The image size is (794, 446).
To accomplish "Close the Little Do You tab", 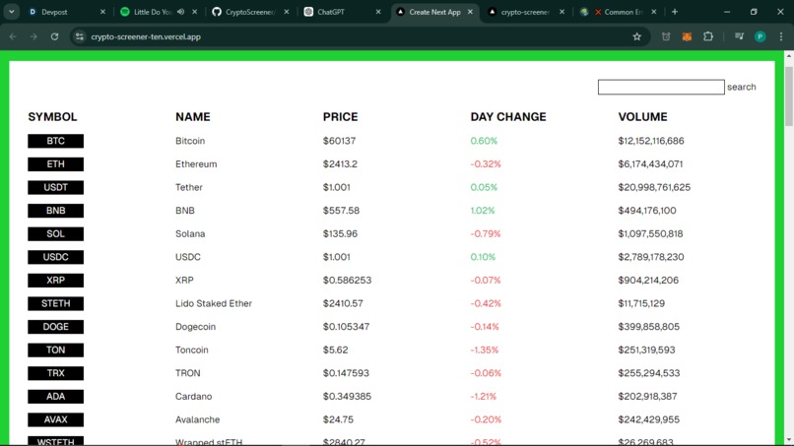I will tap(195, 12).
